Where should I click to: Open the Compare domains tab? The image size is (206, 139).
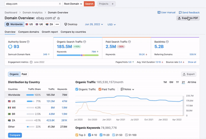coord(28,32)
